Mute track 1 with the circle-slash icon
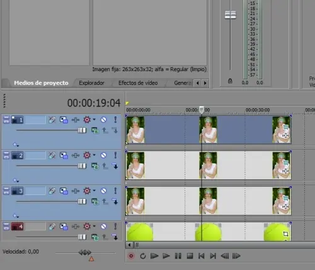This screenshot has height=270, width=315. pos(103,120)
